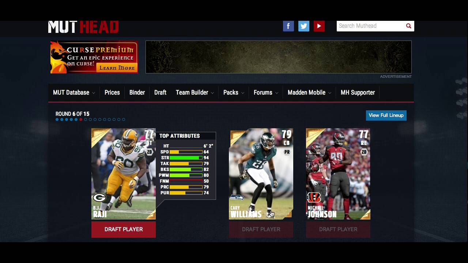Viewport: 468px width, 263px height.
Task: Click the ZD chemistry badge on Johnson card
Action: (364, 152)
